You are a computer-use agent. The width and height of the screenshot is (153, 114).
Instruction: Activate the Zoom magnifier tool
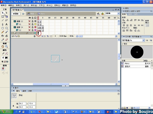pos(7,47)
